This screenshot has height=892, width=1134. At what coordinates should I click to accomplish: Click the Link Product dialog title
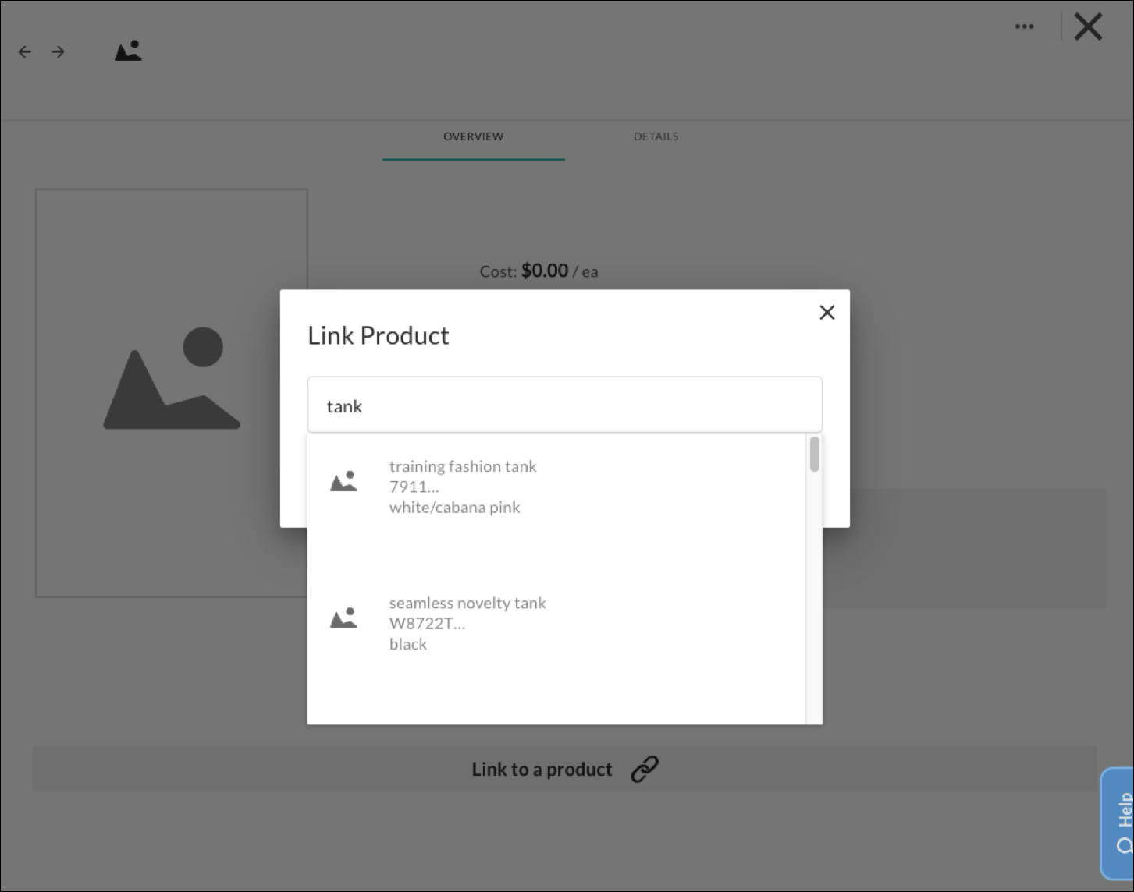pos(379,335)
